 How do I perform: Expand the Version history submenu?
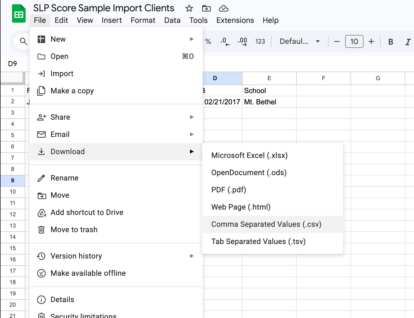(76, 256)
